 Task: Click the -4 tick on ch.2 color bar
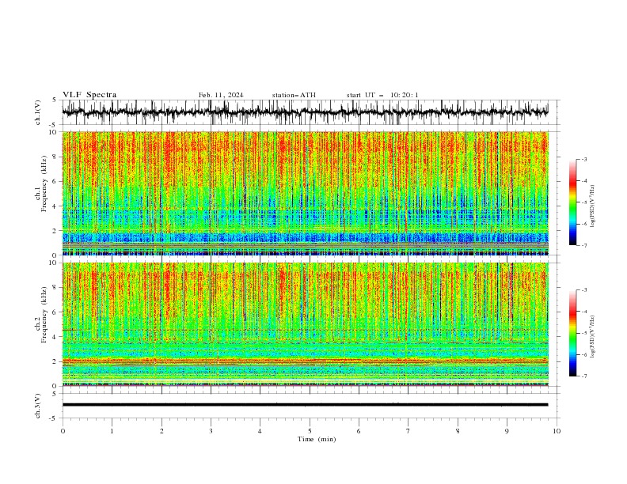click(x=584, y=312)
